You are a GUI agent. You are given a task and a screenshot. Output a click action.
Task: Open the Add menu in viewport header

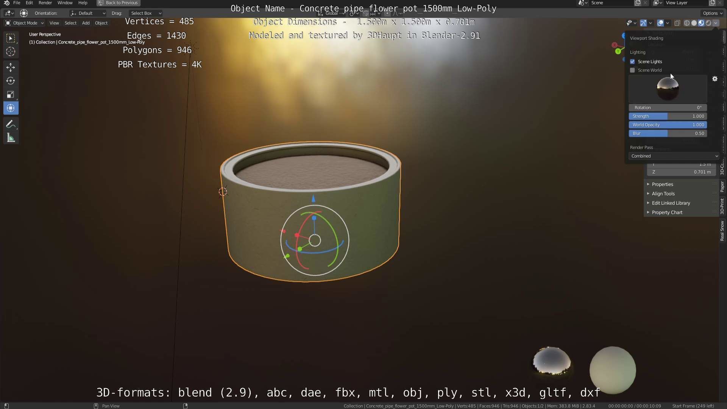(86, 23)
